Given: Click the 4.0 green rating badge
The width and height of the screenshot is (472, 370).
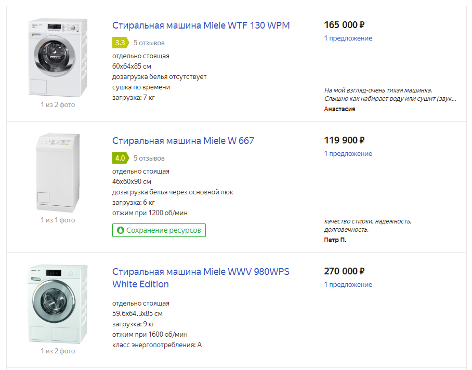Looking at the screenshot, I should (x=120, y=158).
